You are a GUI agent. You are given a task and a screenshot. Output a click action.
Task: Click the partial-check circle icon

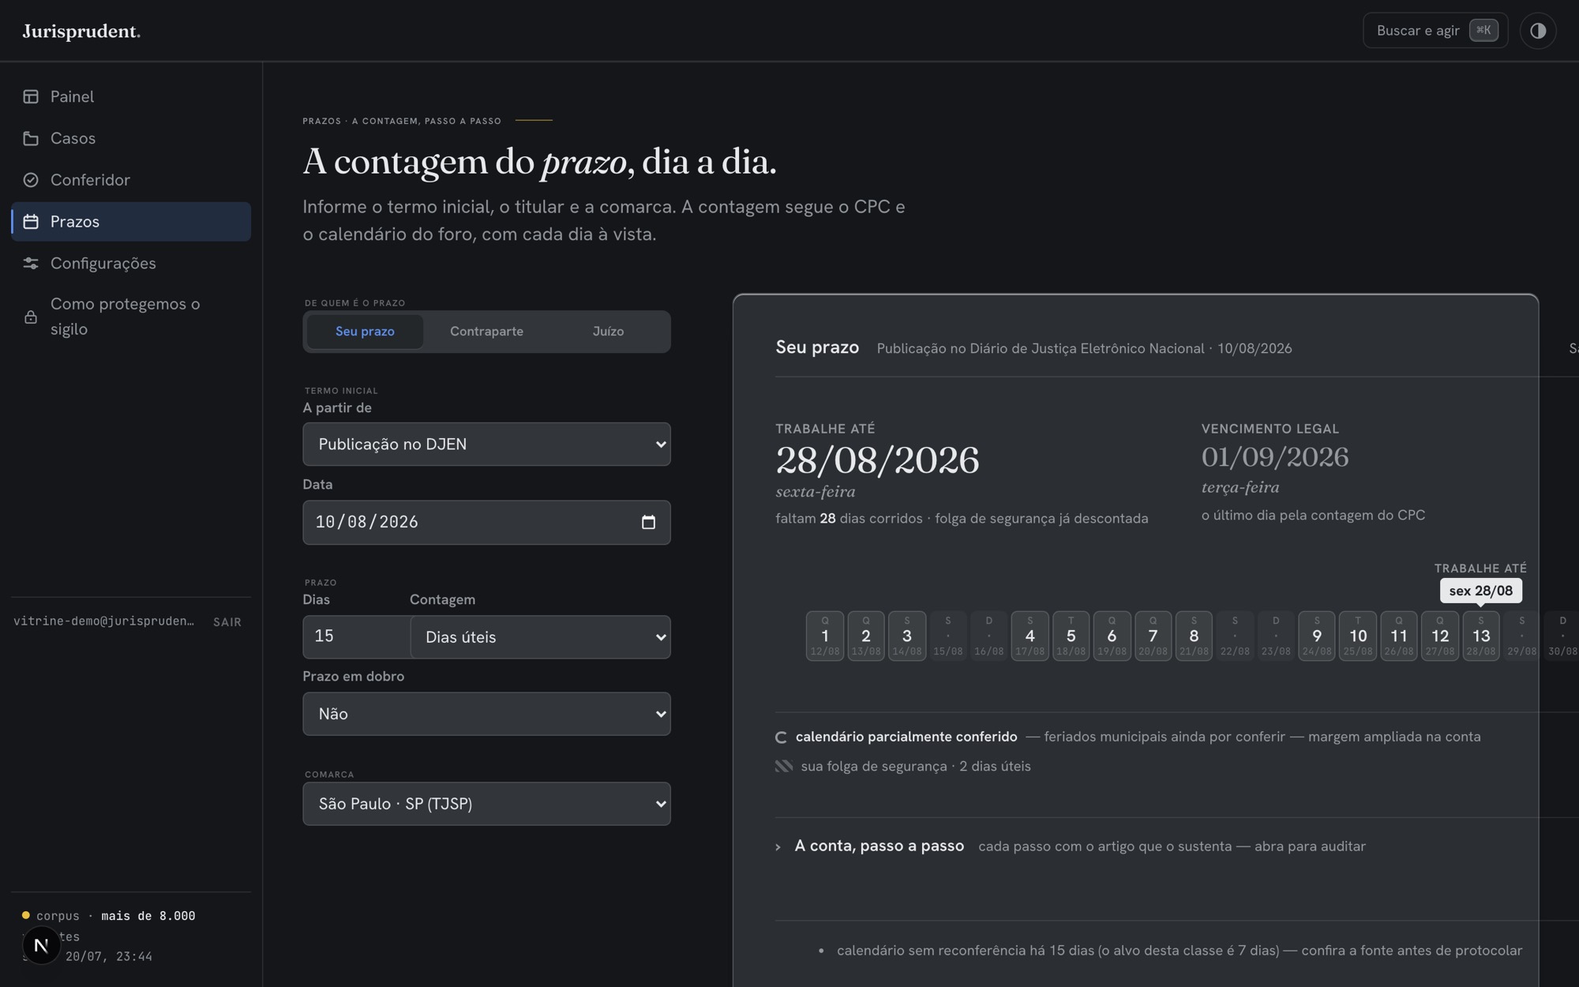pyautogui.click(x=781, y=737)
